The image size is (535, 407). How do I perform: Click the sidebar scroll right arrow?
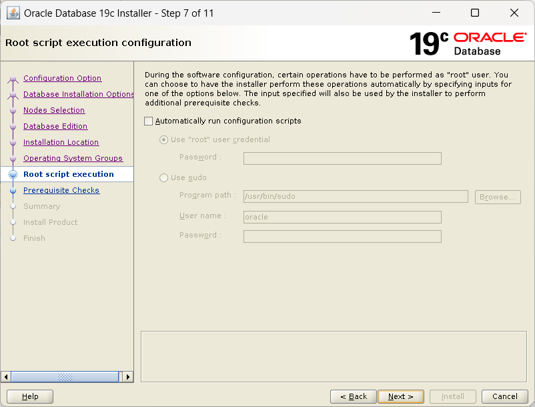(128, 377)
